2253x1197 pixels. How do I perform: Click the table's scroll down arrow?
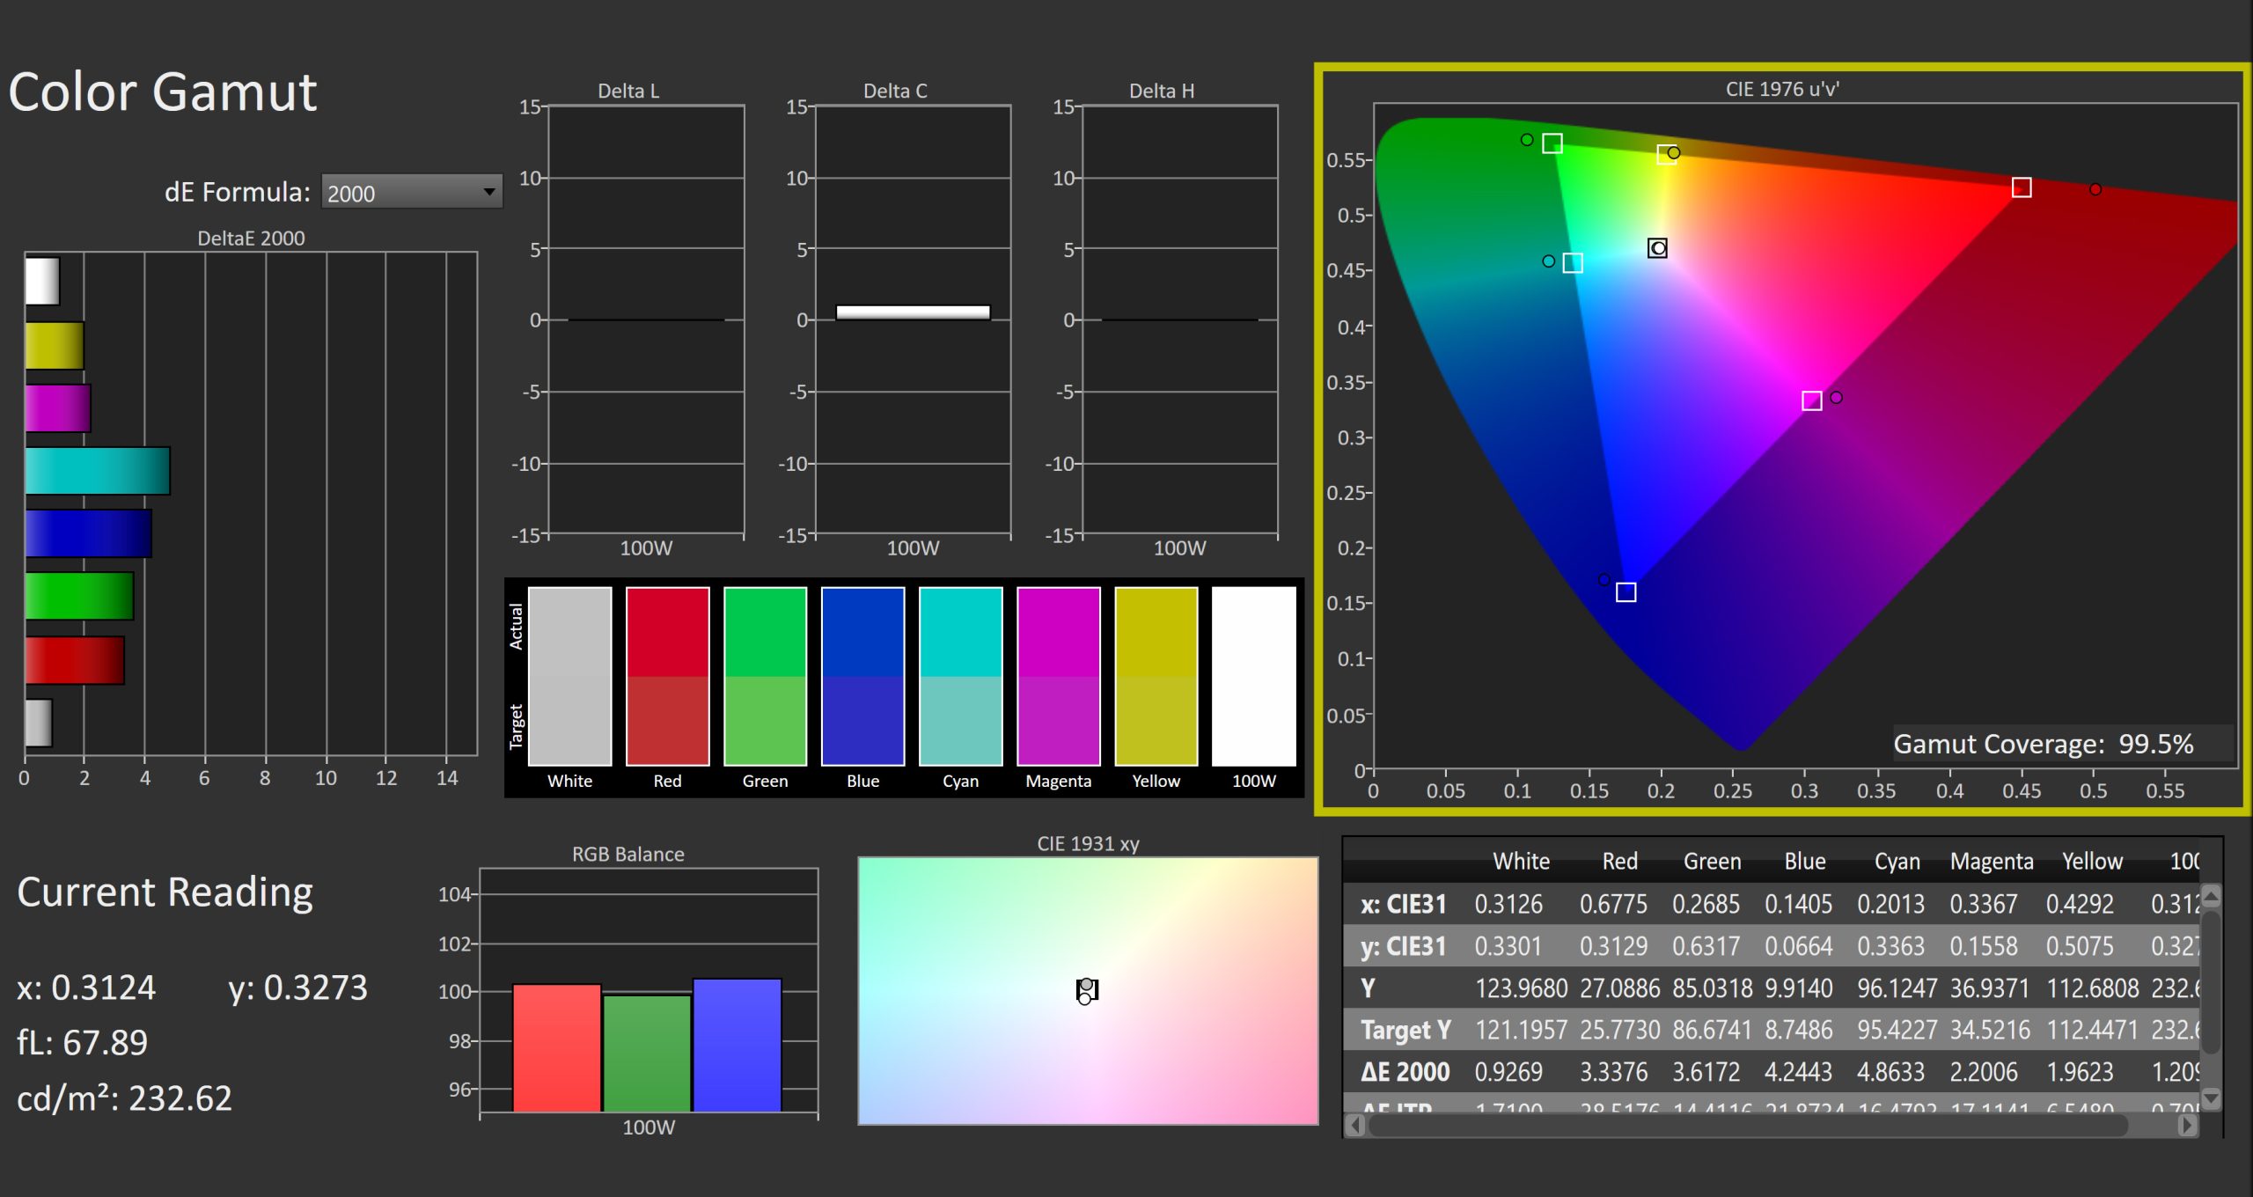[x=2210, y=1098]
